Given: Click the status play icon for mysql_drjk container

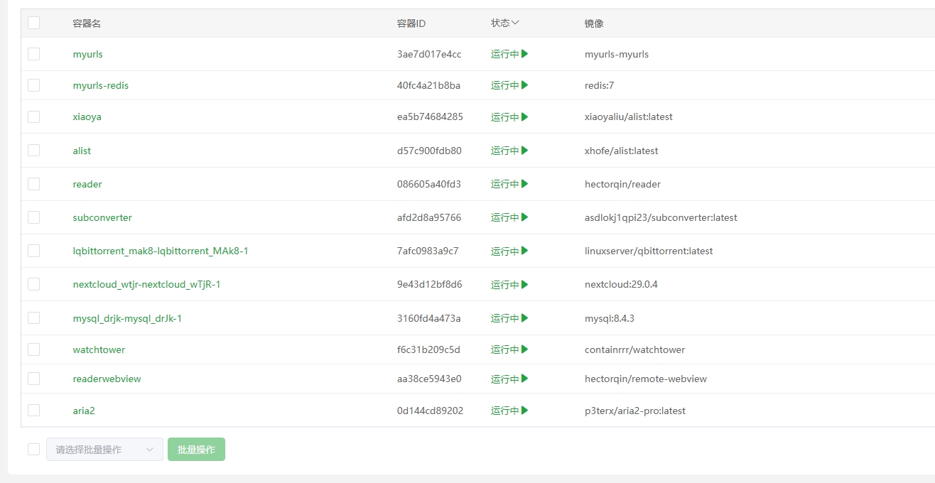Looking at the screenshot, I should (524, 318).
